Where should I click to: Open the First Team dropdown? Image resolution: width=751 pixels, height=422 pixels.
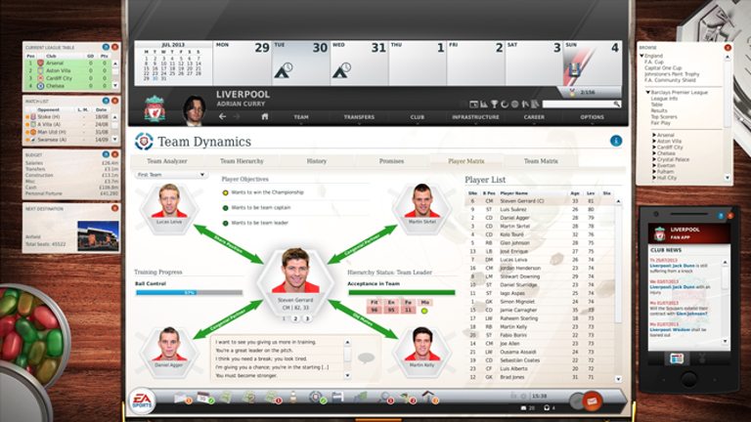coord(171,175)
